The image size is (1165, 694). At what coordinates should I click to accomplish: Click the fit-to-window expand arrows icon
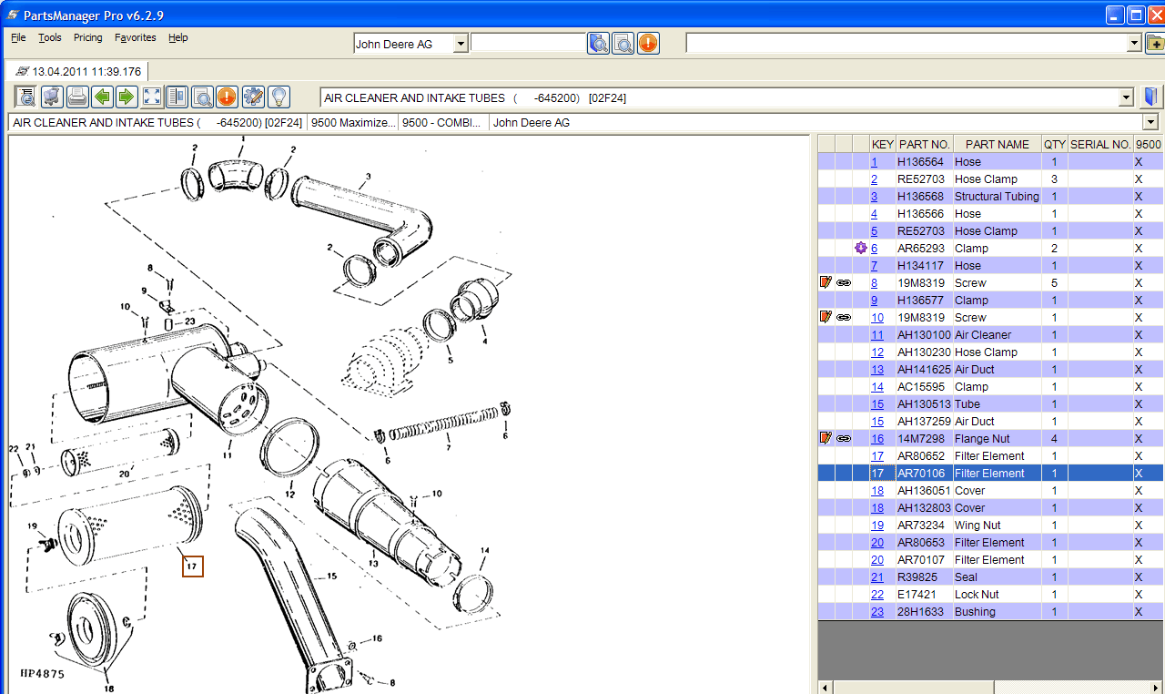click(152, 97)
